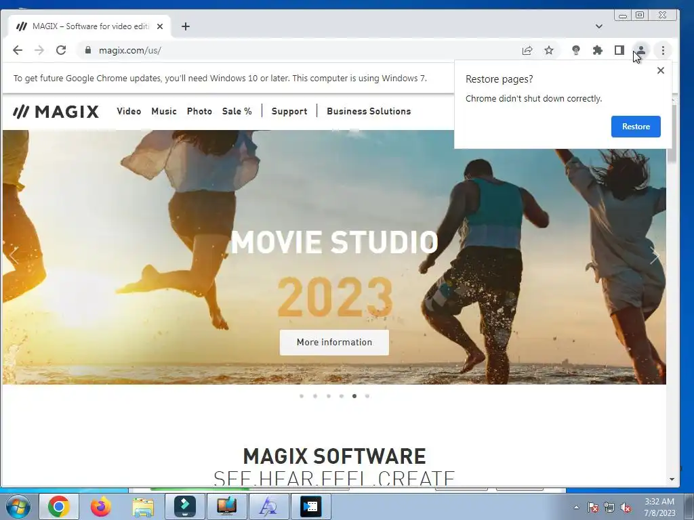
Task: Select the first carousel dot
Action: click(302, 396)
